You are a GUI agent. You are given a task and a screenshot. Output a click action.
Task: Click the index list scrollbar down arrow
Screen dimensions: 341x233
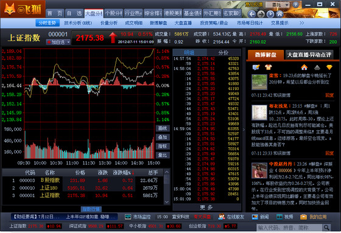tap(167, 202)
